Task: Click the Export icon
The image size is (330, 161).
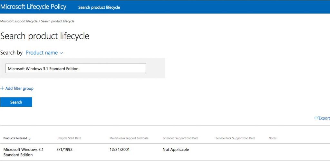Action: point(316,118)
